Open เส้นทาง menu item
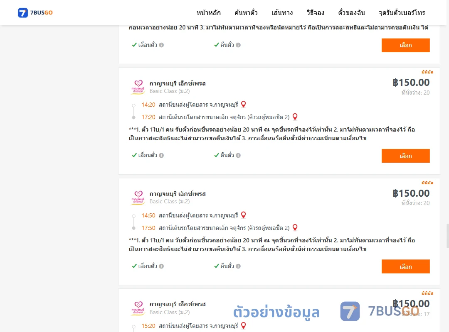Screen dimensions: 449x332 [282, 12]
